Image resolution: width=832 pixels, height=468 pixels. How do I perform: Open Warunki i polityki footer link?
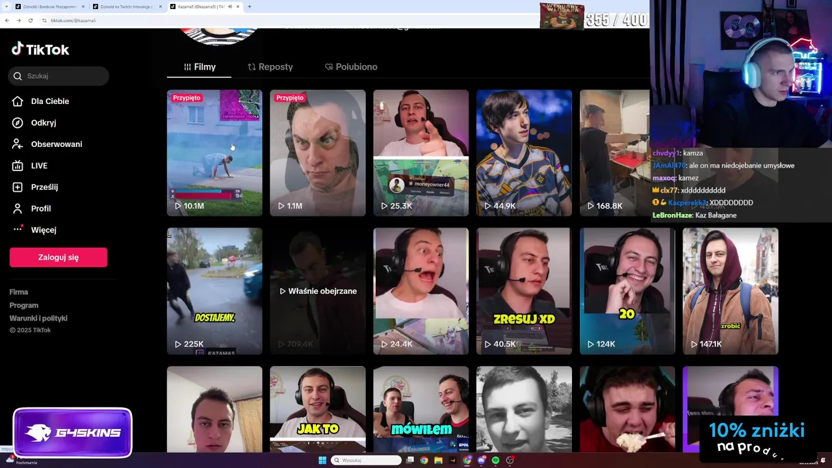pyautogui.click(x=38, y=318)
